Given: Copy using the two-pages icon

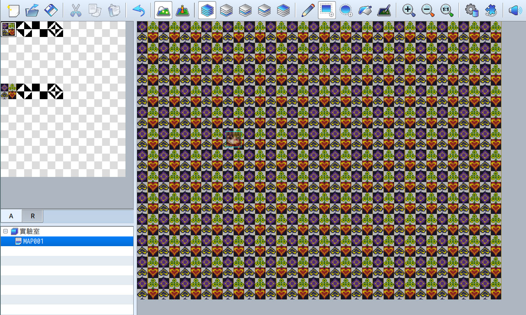Looking at the screenshot, I should [95, 10].
